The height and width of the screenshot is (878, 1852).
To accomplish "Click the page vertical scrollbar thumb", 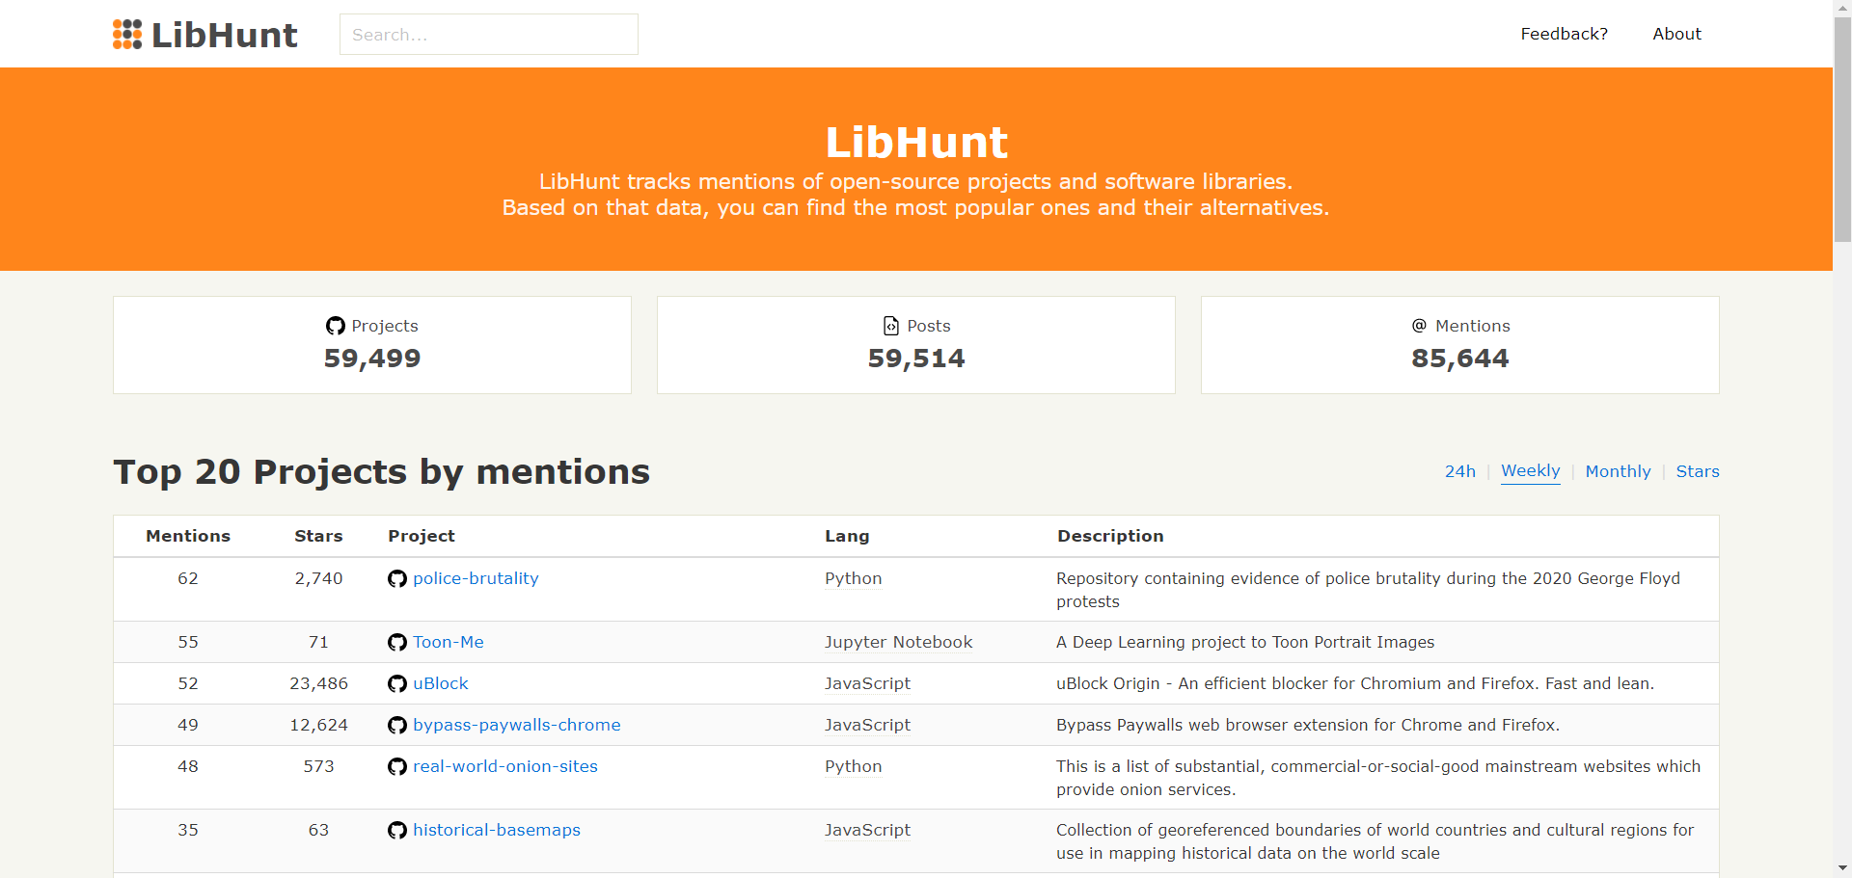I will (1842, 127).
